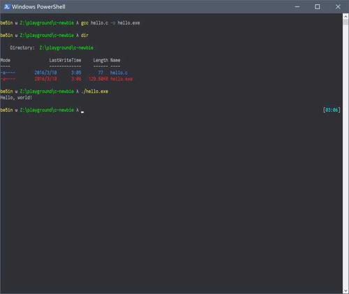Image resolution: width=349 pixels, height=294 pixels.
Task: Click the blue hello.c file name
Action: point(119,73)
